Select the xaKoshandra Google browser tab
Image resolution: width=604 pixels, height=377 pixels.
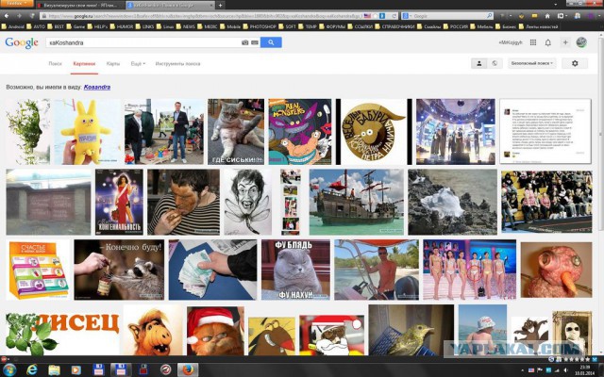(170, 5)
